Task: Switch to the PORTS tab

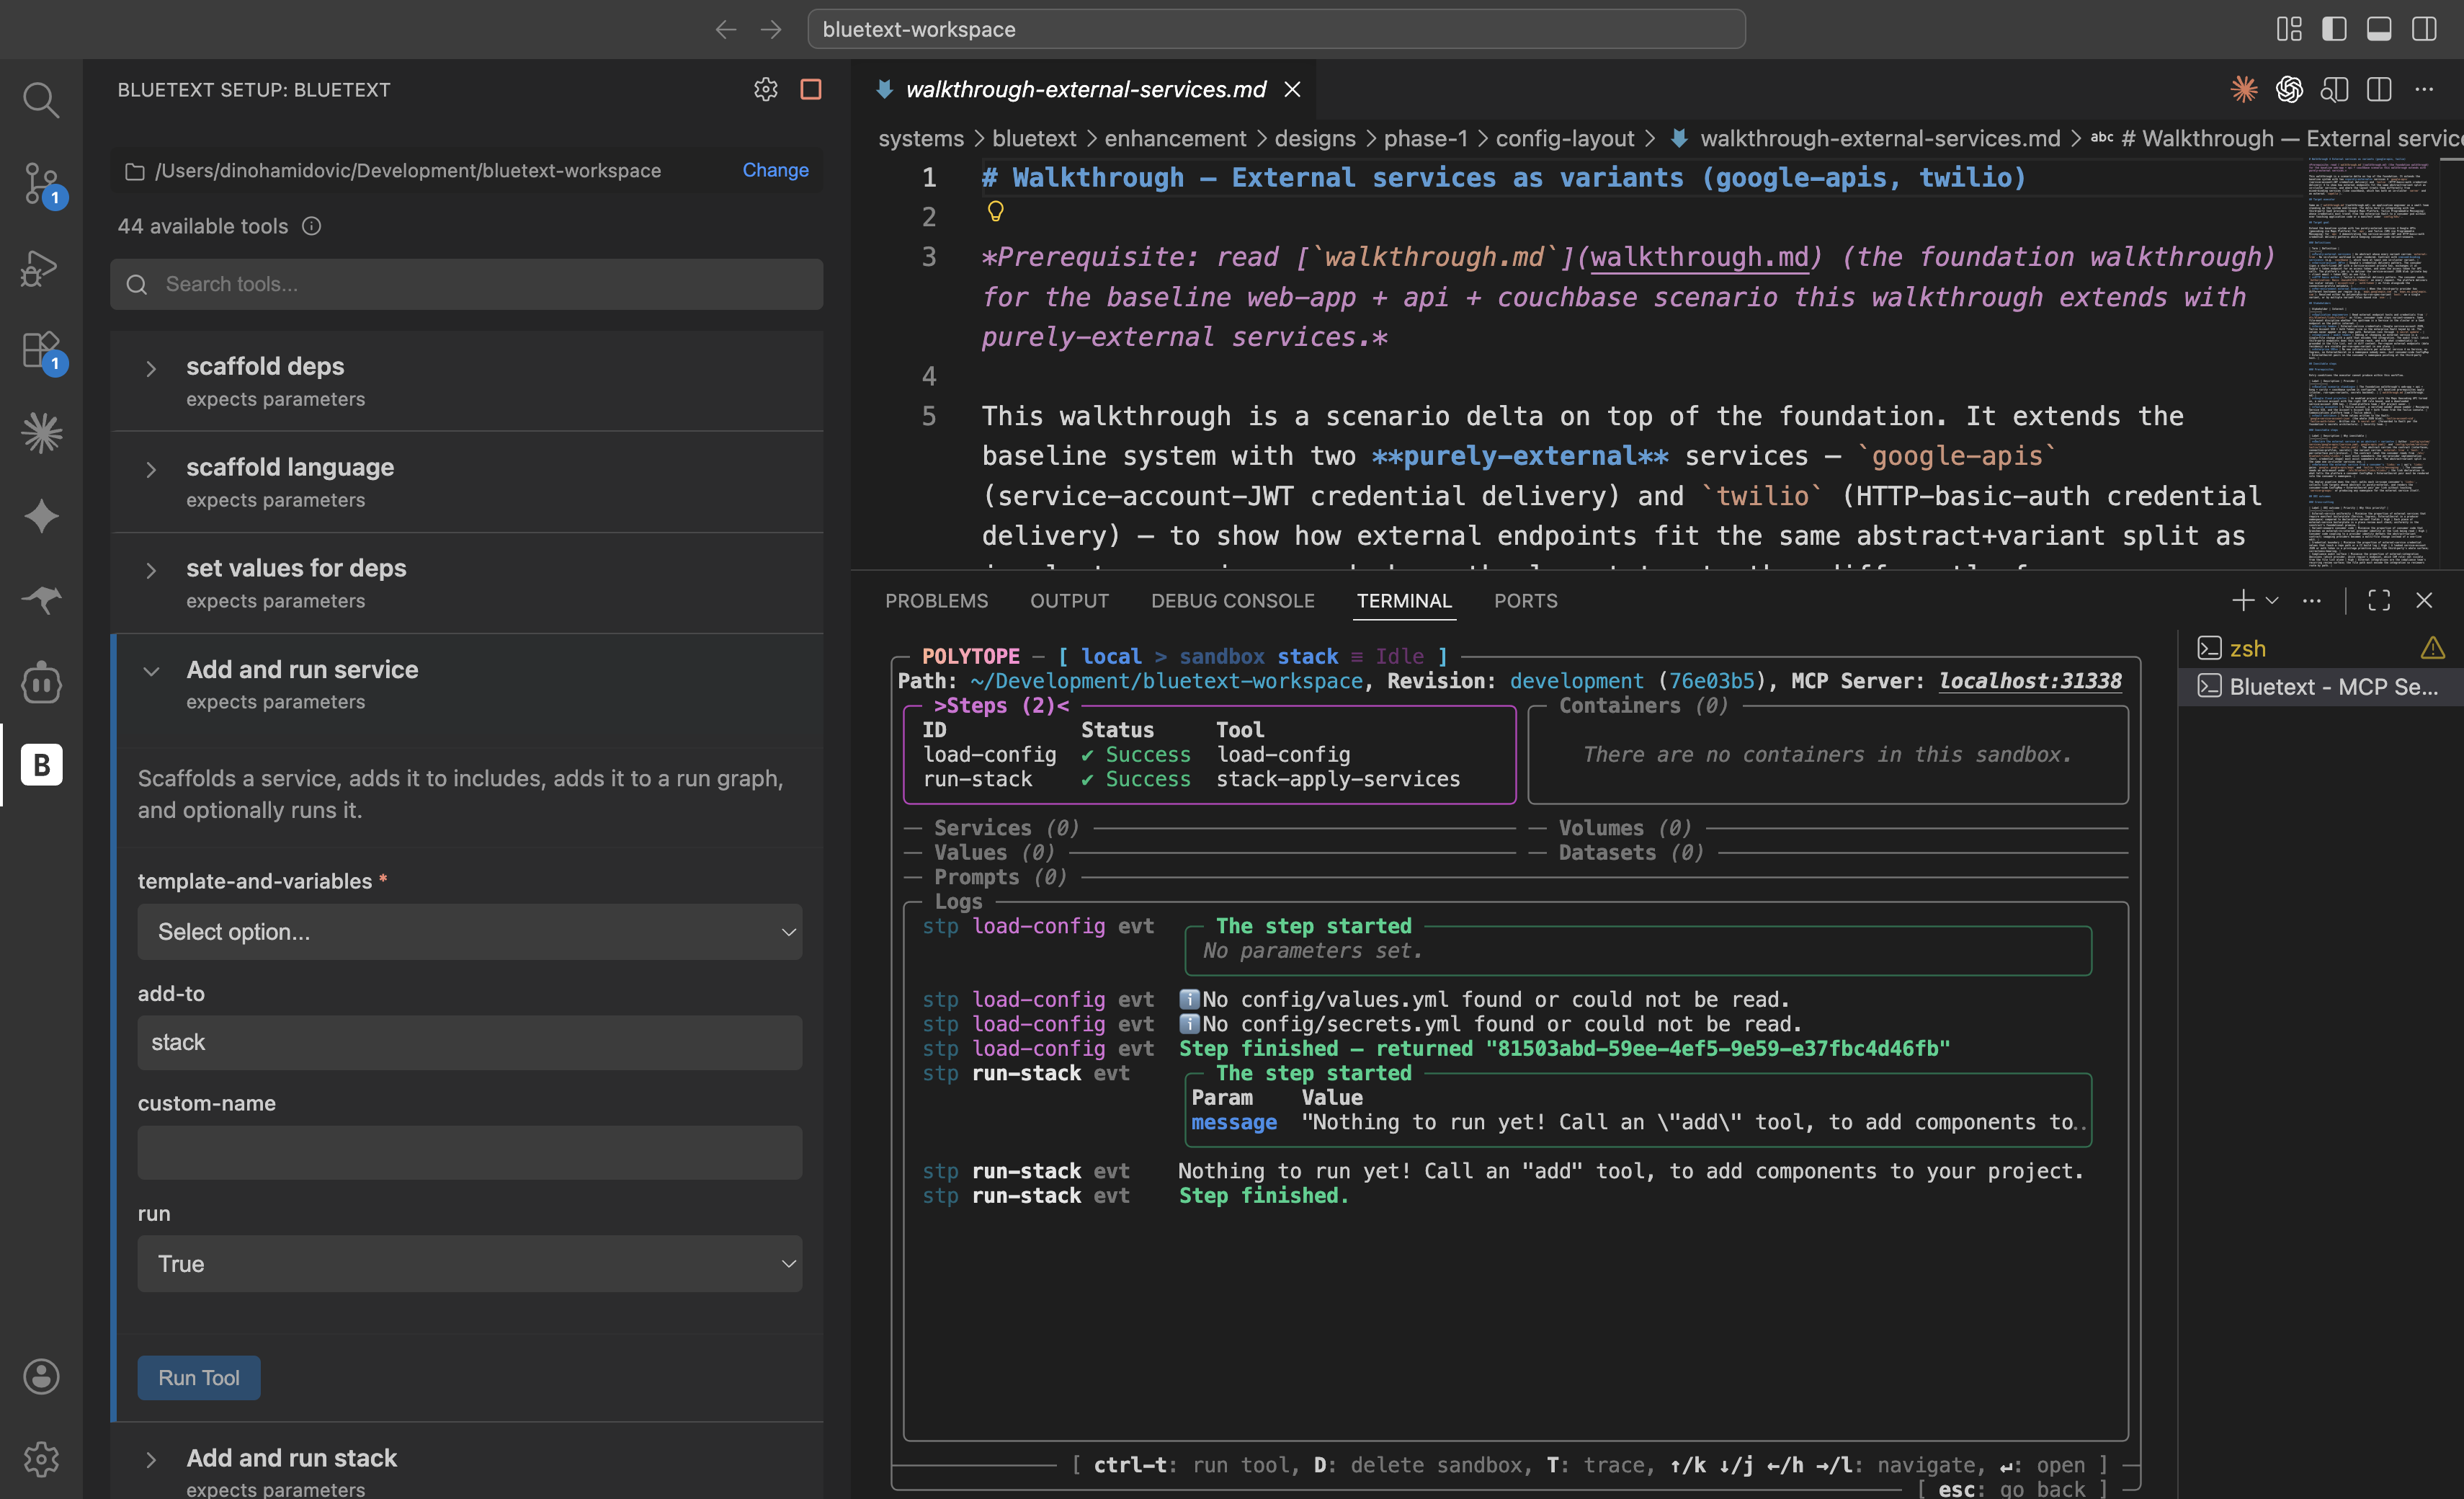Action: click(x=1526, y=600)
